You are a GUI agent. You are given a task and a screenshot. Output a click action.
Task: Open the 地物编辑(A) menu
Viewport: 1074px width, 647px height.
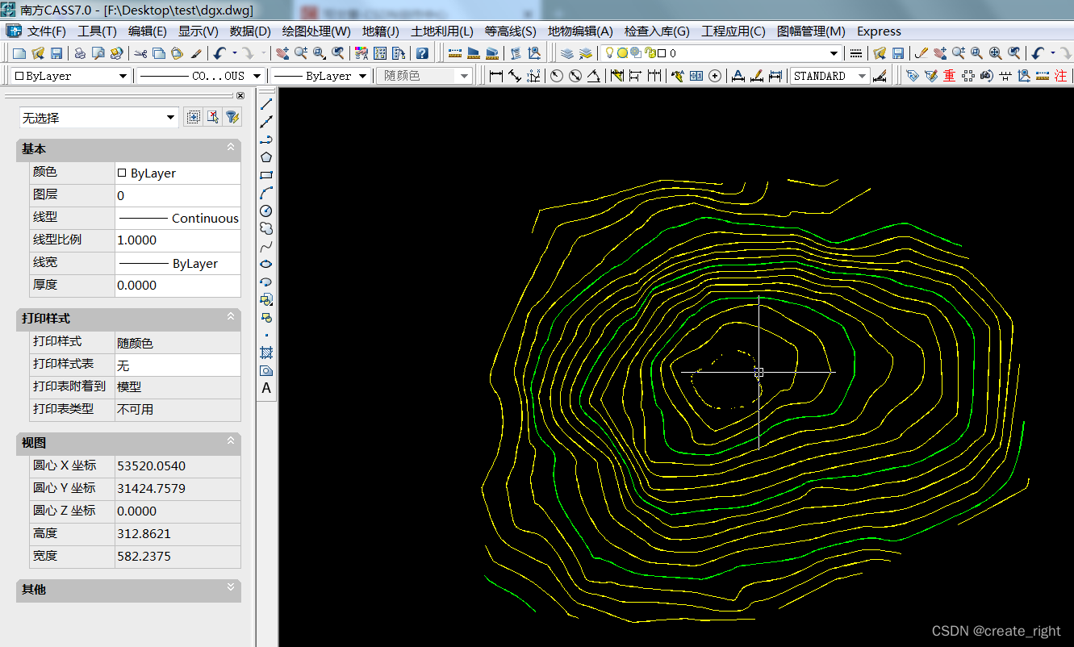580,31
